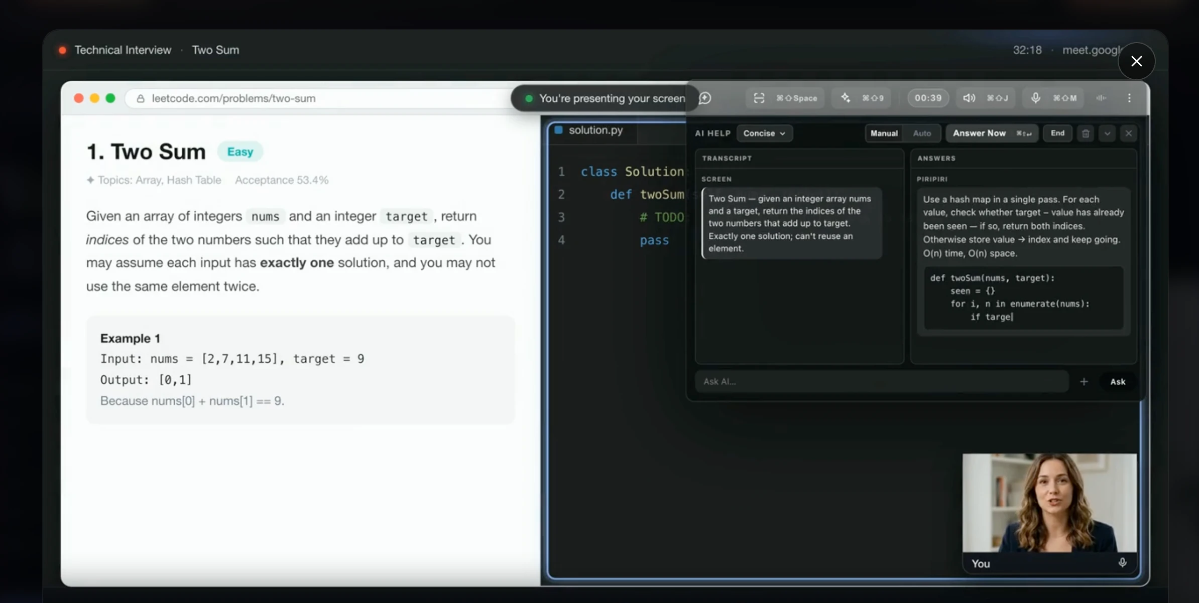Click the screen capture scan icon
The width and height of the screenshot is (1199, 603).
(x=759, y=98)
